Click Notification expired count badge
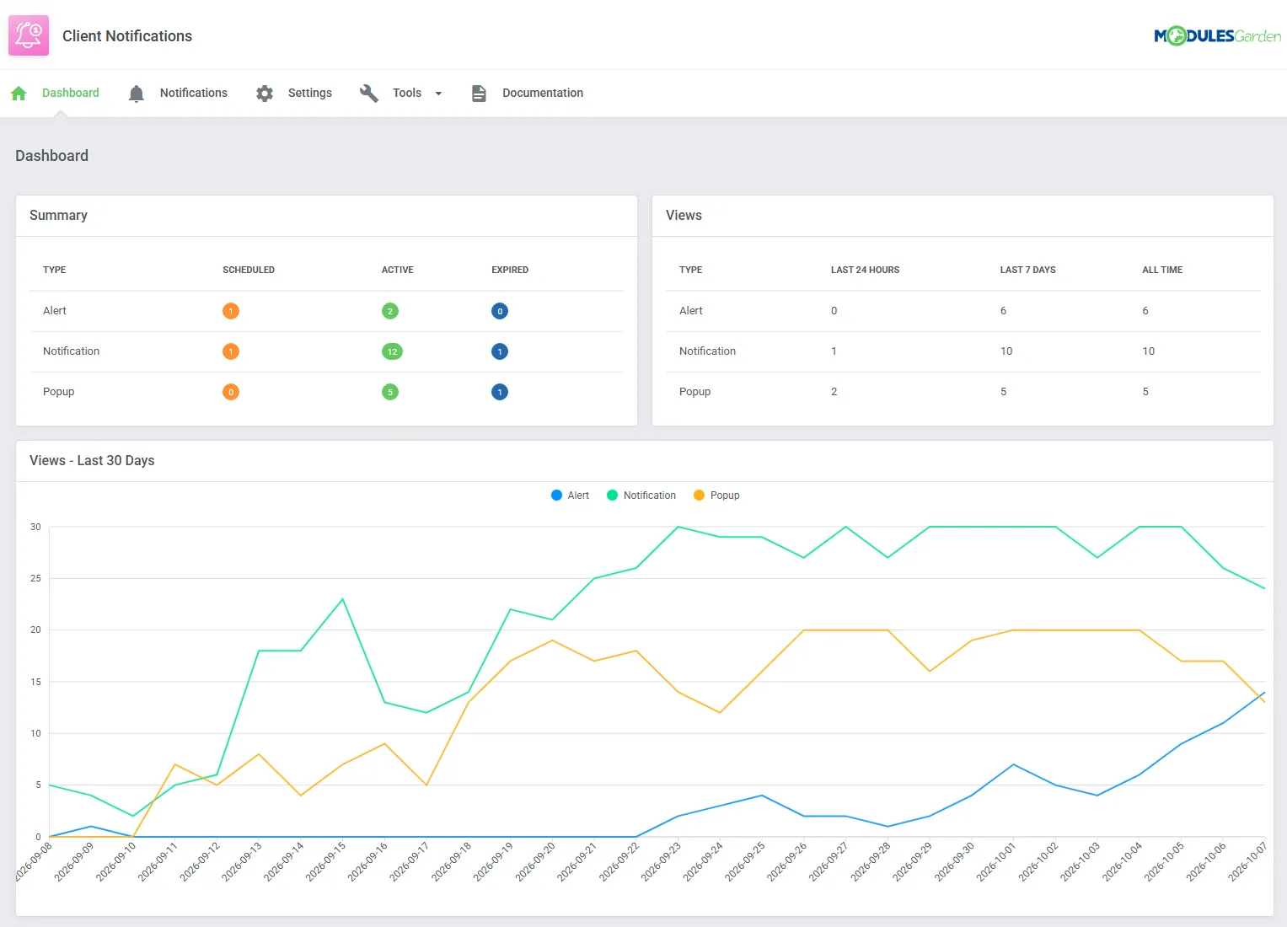Screen dimensions: 1287x927 pyautogui.click(x=500, y=351)
